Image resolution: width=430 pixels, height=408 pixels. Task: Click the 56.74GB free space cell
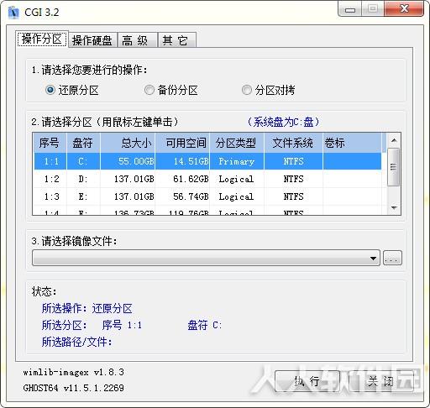click(182, 196)
